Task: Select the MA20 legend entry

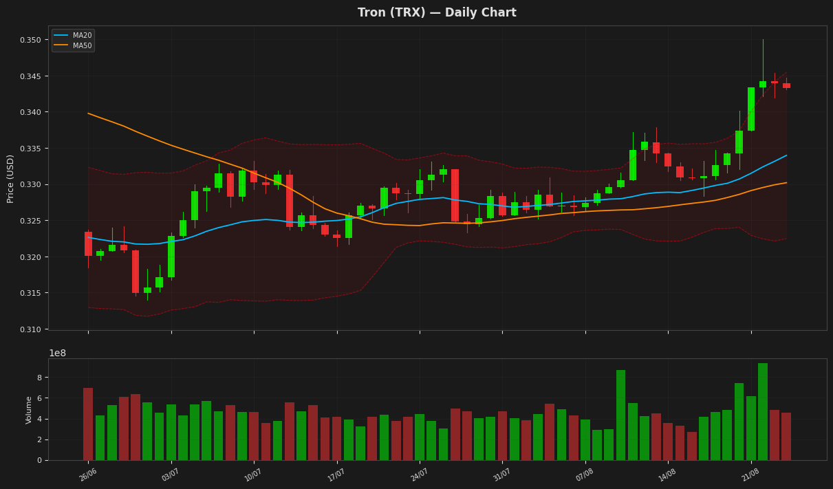Action: 73,35
